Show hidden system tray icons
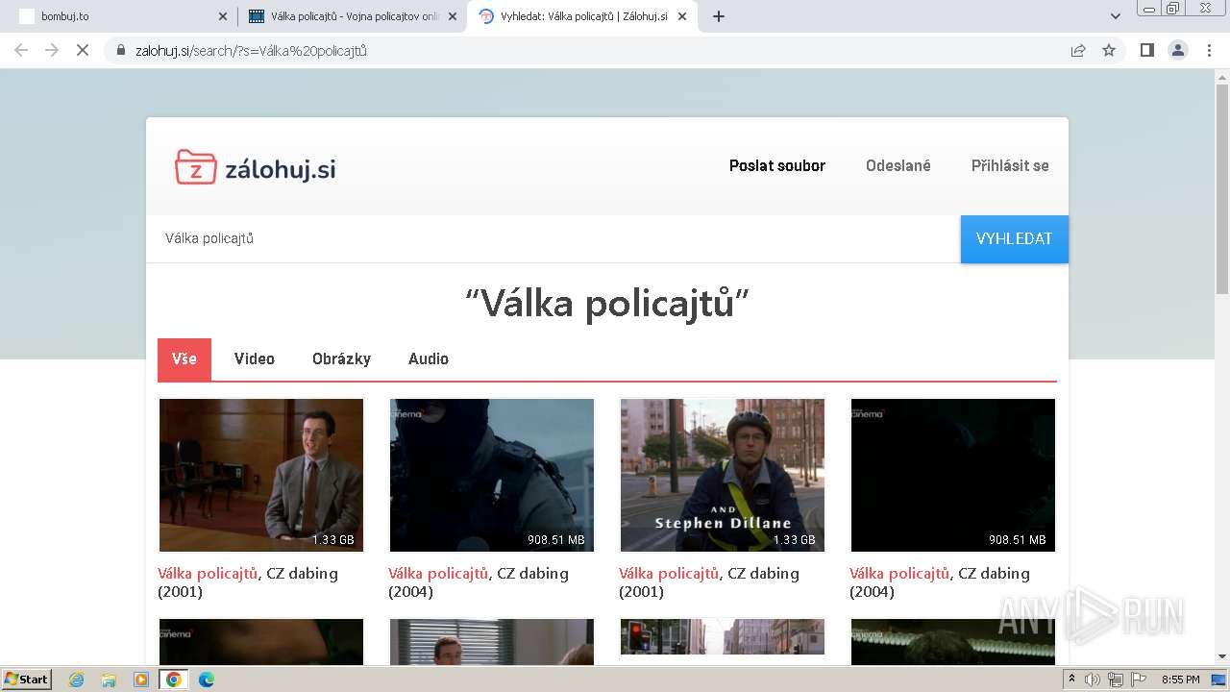The width and height of the screenshot is (1230, 692). point(1071,680)
